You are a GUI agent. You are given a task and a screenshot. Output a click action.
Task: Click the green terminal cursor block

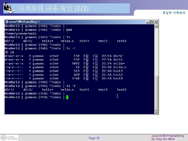click(67, 97)
